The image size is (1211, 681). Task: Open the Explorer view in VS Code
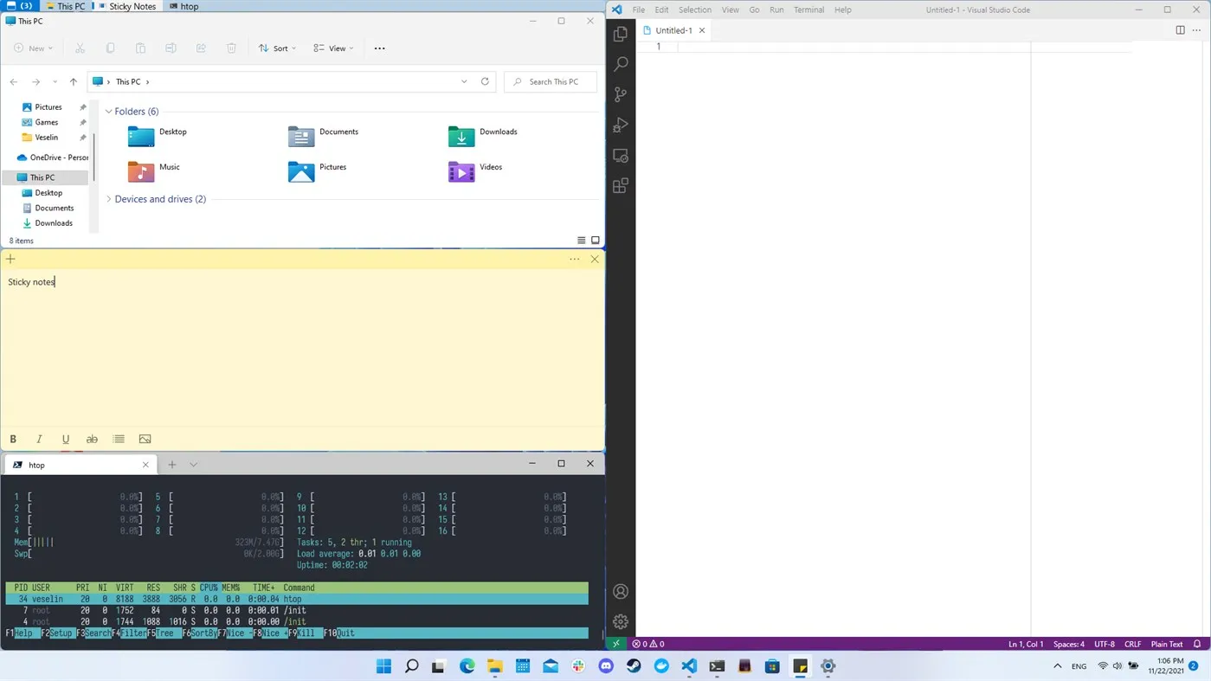point(620,34)
